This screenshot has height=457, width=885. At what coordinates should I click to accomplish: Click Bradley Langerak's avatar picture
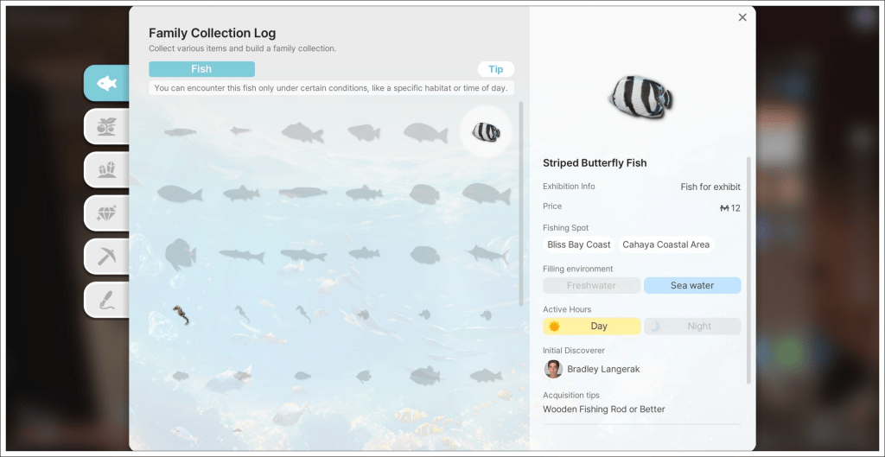point(553,370)
